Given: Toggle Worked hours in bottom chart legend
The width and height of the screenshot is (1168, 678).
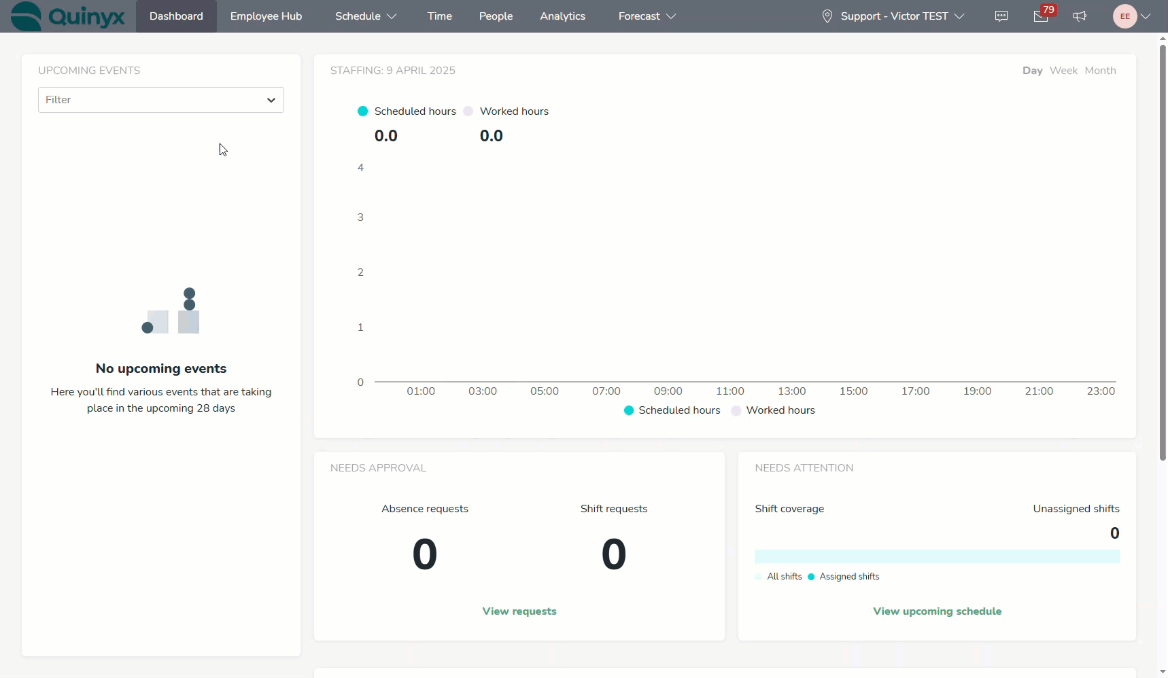Looking at the screenshot, I should (x=773, y=410).
